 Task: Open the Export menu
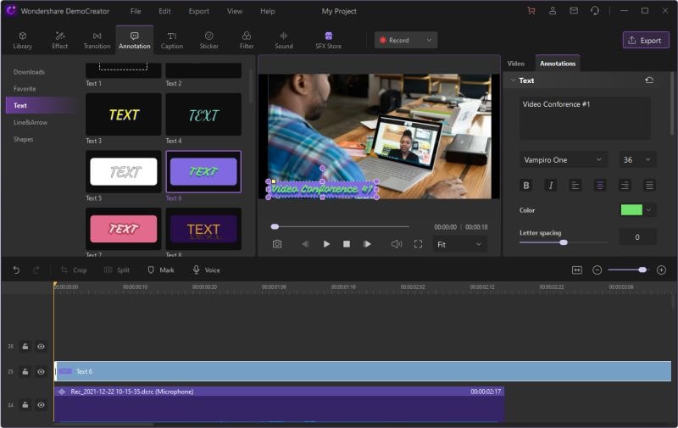click(199, 11)
